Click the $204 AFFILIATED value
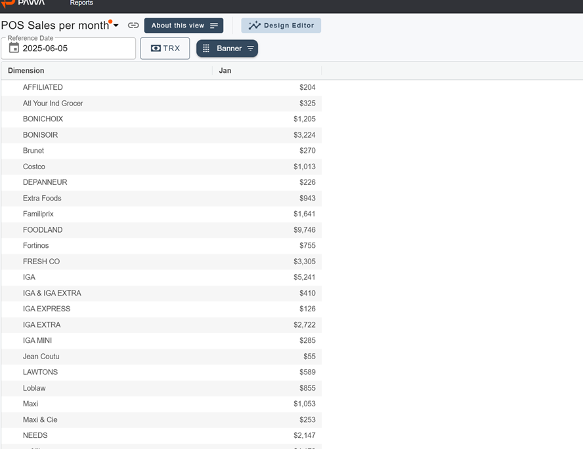Viewport: 583px width, 449px height. click(307, 87)
